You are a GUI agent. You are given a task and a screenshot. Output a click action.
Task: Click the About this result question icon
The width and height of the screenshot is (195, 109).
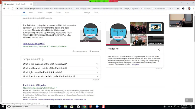(73, 51)
